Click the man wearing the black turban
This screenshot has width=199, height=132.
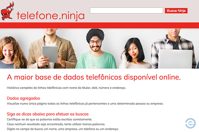(x=96, y=49)
